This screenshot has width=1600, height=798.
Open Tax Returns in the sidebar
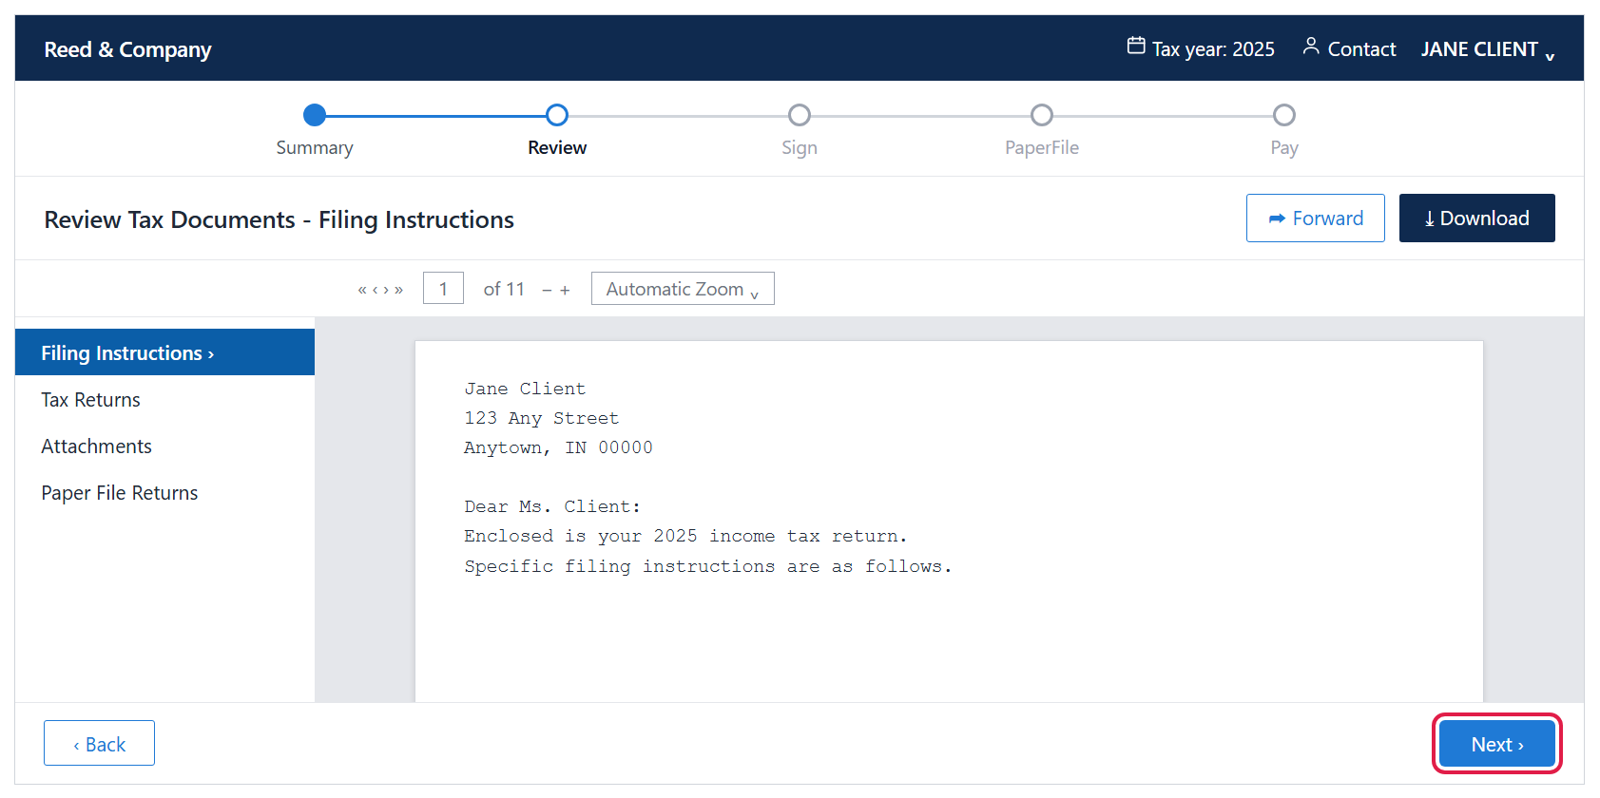click(164, 400)
